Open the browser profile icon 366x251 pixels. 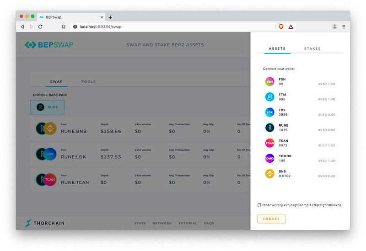[334, 27]
